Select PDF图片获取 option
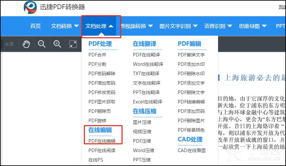 click(102, 102)
